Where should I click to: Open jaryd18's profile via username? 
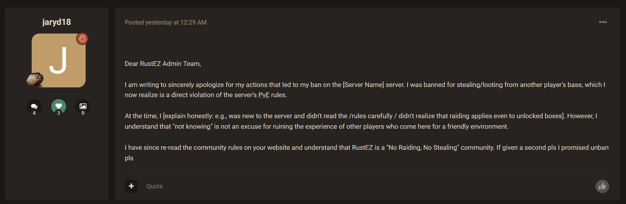coord(57,22)
